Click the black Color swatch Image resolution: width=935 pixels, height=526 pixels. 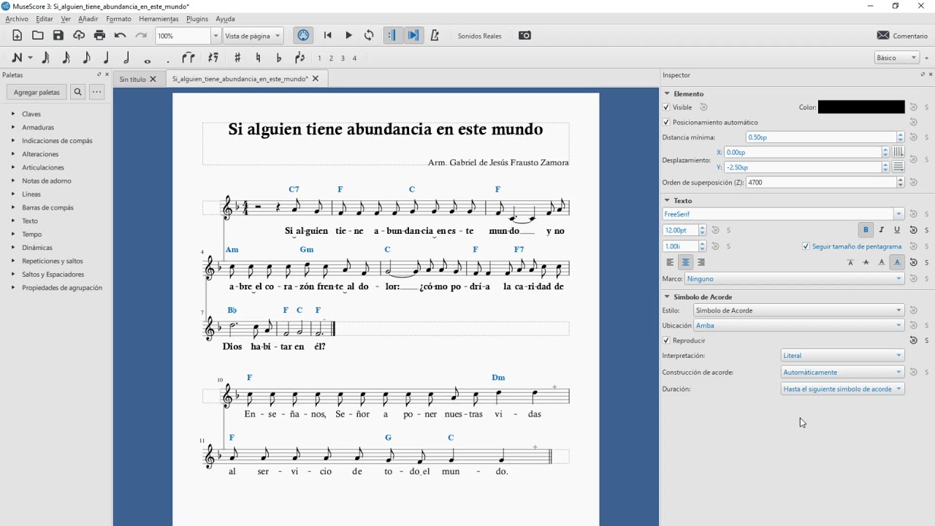point(861,107)
